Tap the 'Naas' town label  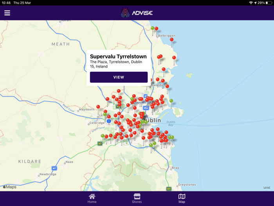pyautogui.click(x=69, y=162)
